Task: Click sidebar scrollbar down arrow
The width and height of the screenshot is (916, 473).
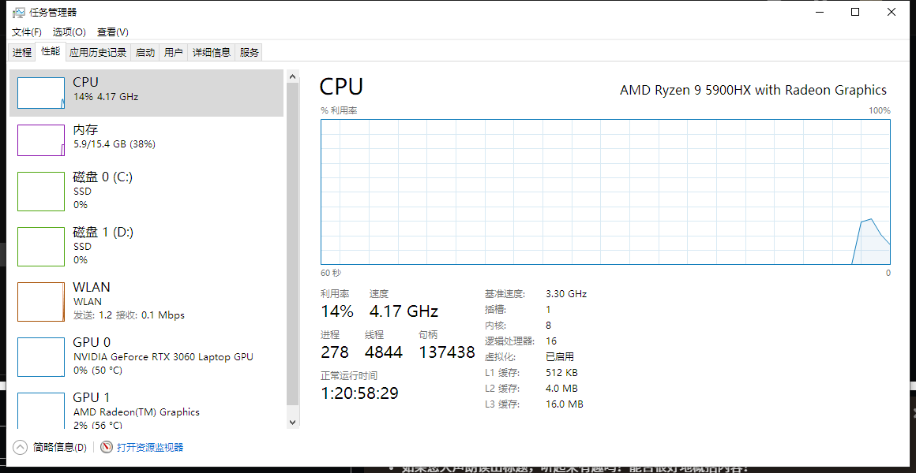Action: (x=293, y=422)
